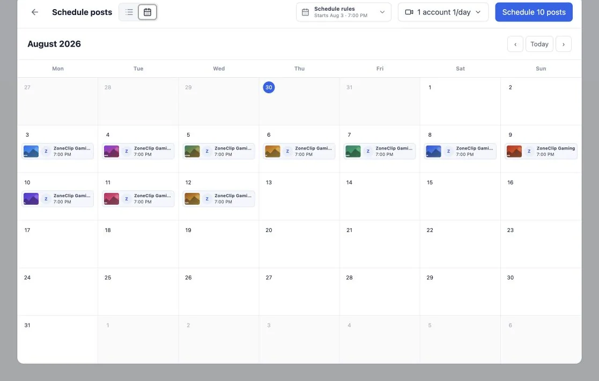This screenshot has width=599, height=381.
Task: Click the Z account avatar on August 3
Action: pos(46,151)
